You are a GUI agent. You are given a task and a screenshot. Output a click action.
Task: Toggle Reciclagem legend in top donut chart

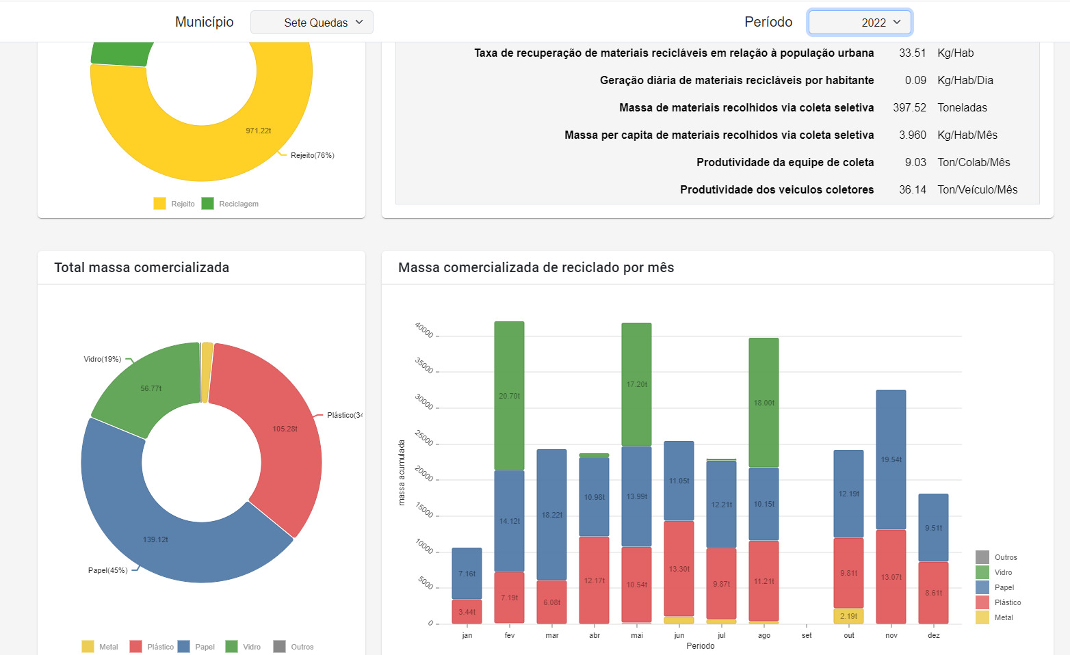click(208, 204)
